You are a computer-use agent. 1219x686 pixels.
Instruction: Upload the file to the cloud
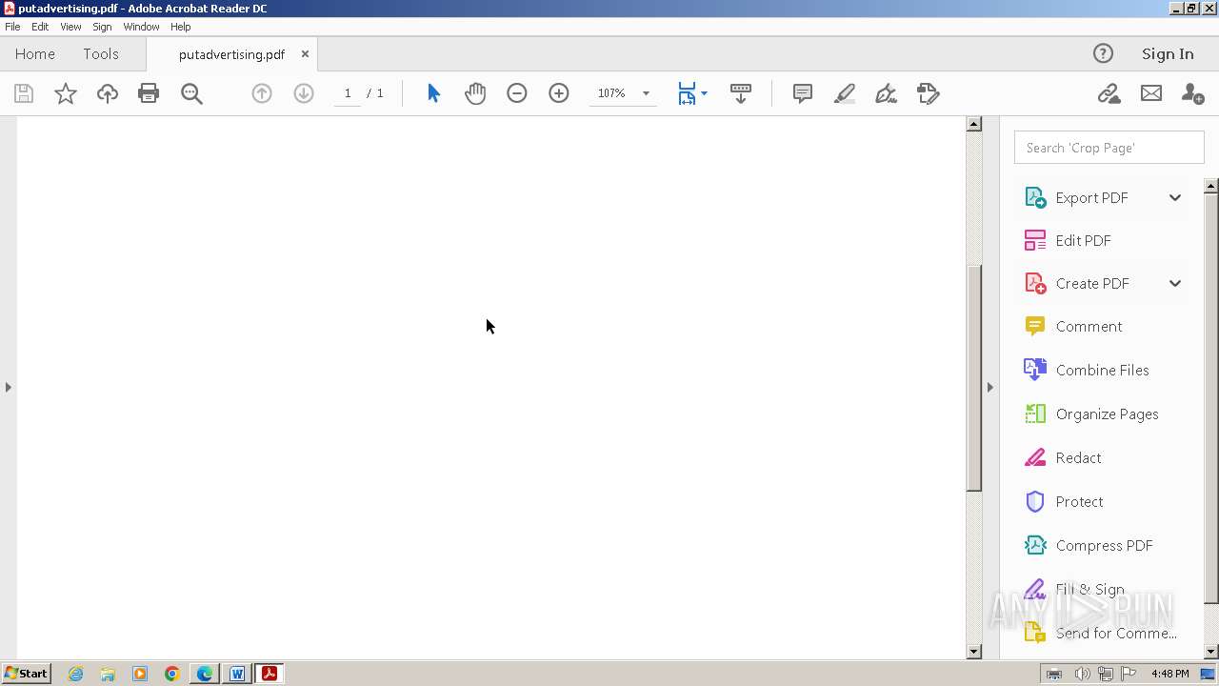(x=107, y=93)
